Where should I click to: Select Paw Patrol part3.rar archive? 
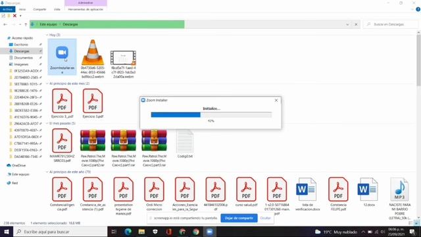(x=154, y=140)
